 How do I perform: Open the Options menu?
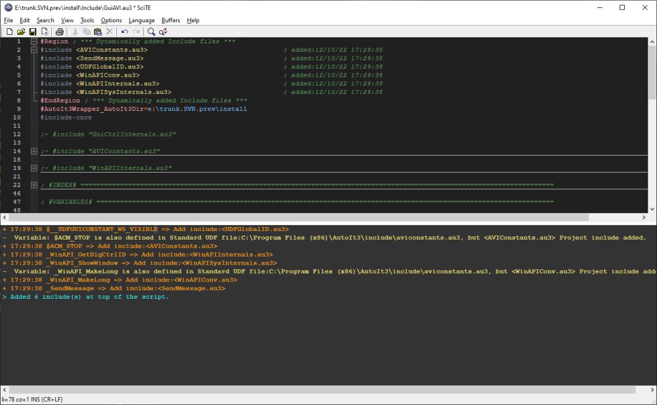tap(111, 20)
